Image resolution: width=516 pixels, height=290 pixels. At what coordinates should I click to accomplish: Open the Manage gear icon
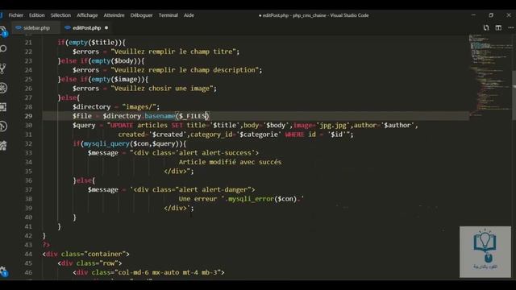[3, 271]
